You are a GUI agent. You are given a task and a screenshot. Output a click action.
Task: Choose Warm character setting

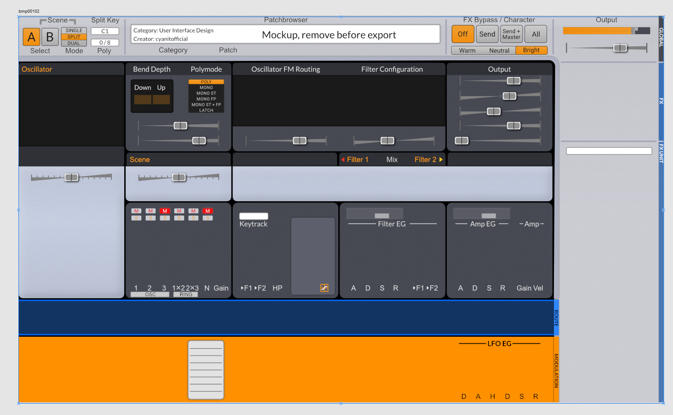click(x=467, y=50)
